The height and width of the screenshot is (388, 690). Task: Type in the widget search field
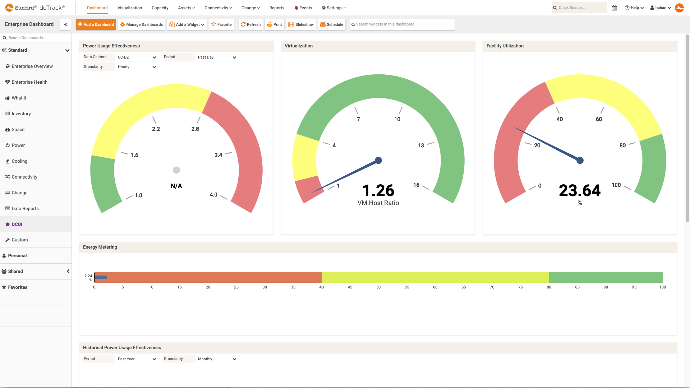[x=402, y=24]
